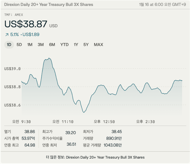Image resolution: width=190 pixels, height=164 pixels.
Task: Click the US$1.89 change amount
Action: [31, 35]
